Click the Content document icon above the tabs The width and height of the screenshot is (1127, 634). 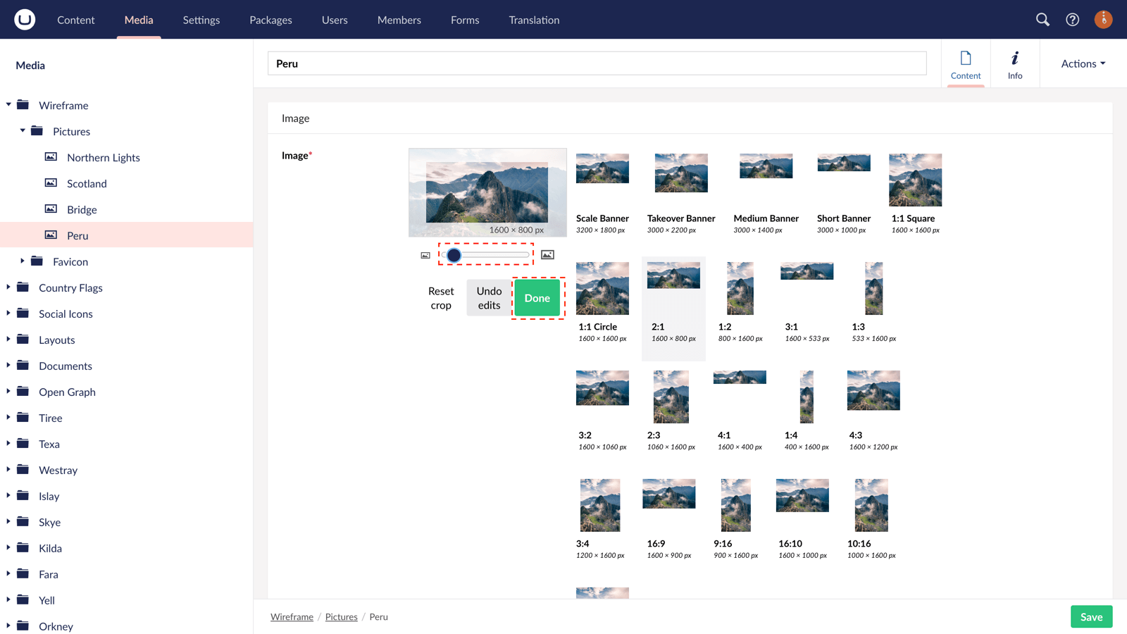(x=966, y=59)
